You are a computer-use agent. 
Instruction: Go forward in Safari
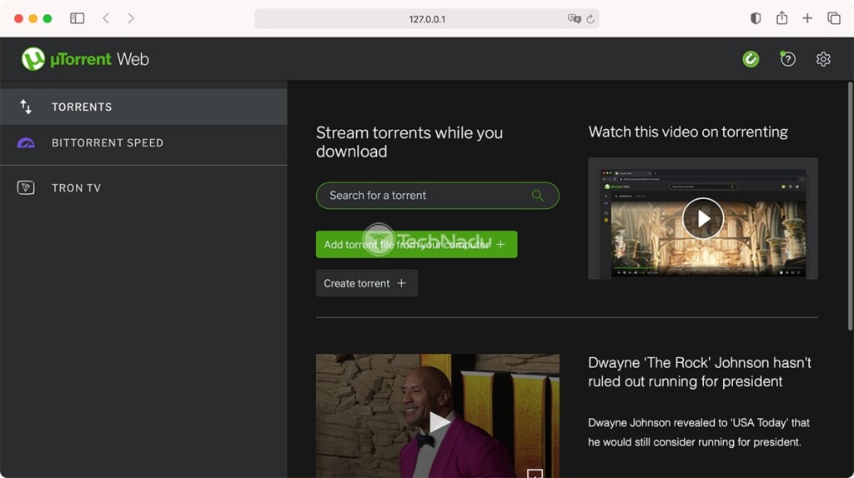[x=131, y=18]
